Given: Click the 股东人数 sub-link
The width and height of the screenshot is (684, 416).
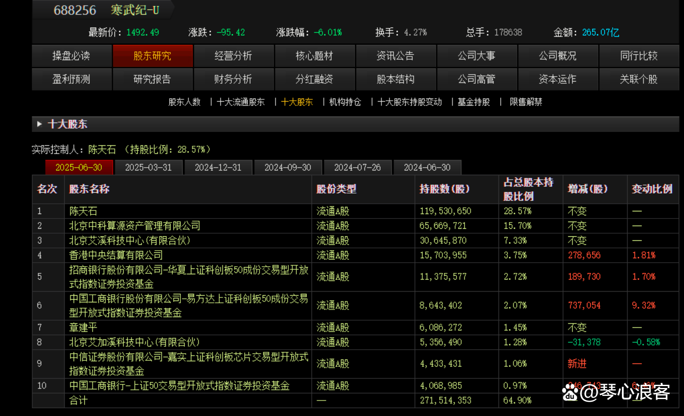Looking at the screenshot, I should pos(185,102).
